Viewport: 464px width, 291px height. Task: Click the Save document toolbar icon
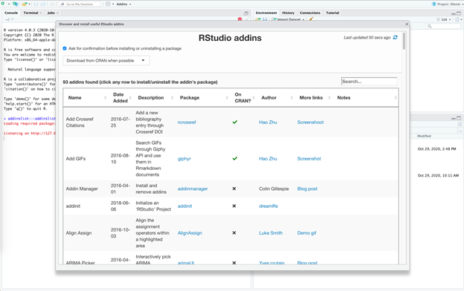pyautogui.click(x=36, y=4)
